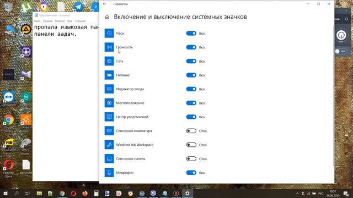Select the AIMP desktop shortcut

coord(26,29)
